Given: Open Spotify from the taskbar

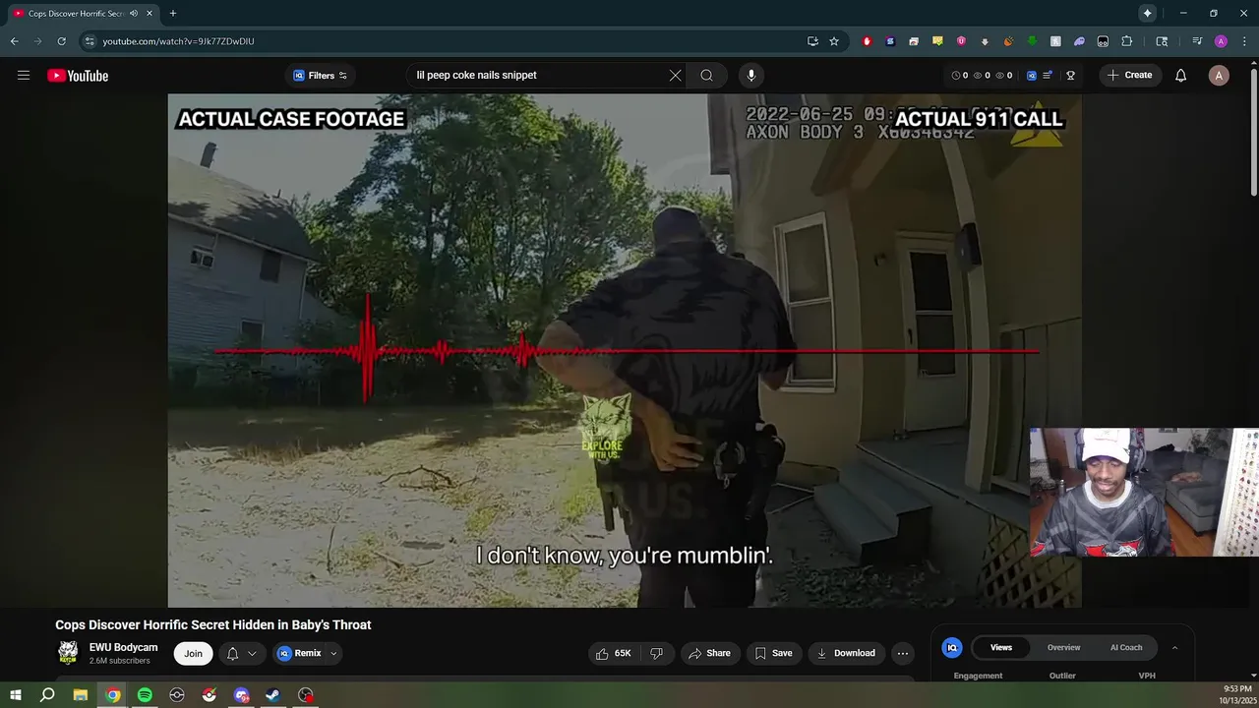Looking at the screenshot, I should 145,695.
